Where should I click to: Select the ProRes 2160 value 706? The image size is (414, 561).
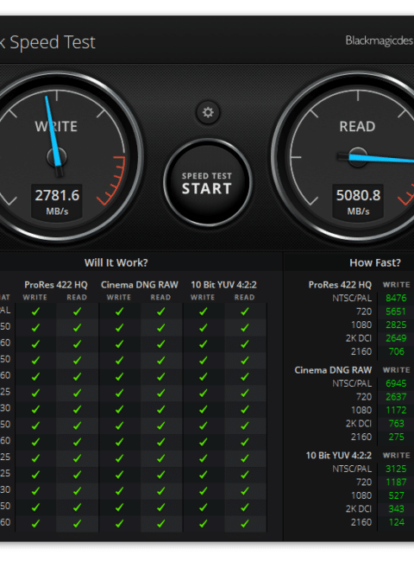pos(397,351)
